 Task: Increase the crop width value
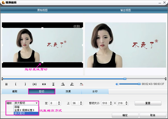111,102
